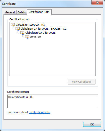Click the "Certification path" group label

(x=20, y=19)
